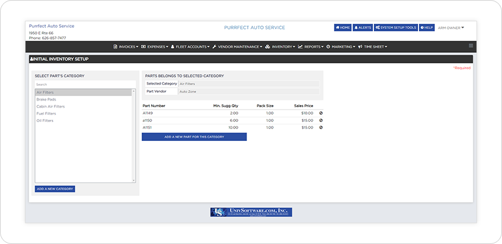This screenshot has height=244, width=502.
Task: Click the Part Number column header
Action: pos(154,106)
